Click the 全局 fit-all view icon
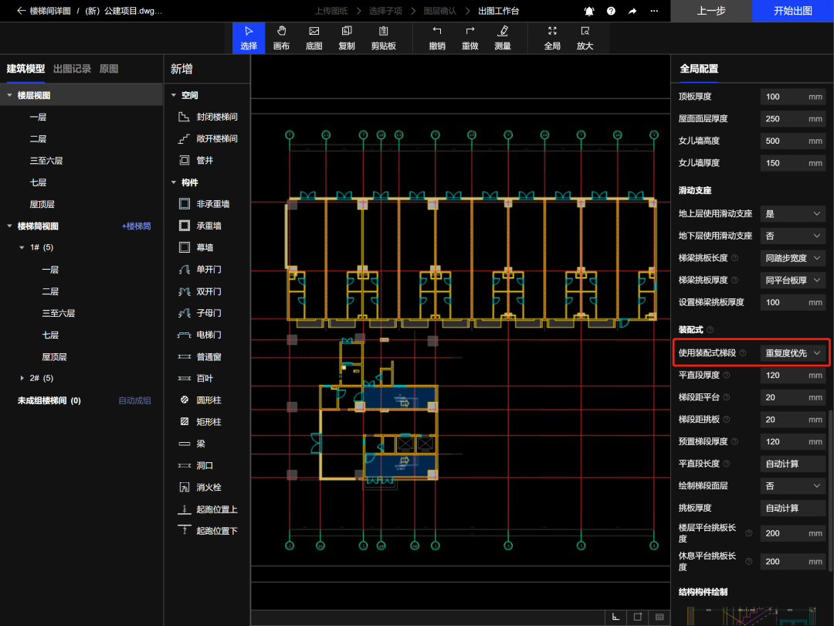 (x=552, y=37)
